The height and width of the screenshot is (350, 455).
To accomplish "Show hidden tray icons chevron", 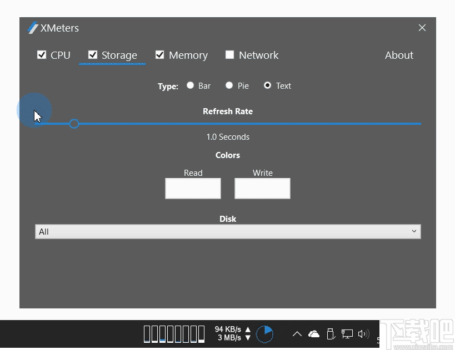I will pos(297,334).
